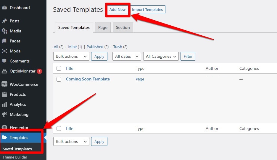This screenshot has width=277, height=160.
Task: Click the Posts pushpin icon
Action: (x=4, y=21)
